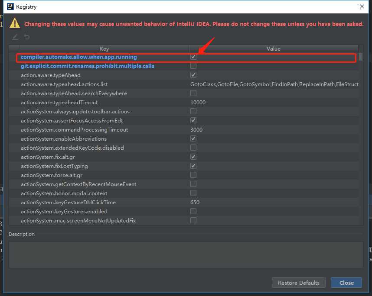Enable actionSystem.honor.modal.context checkbox
Image resolution: width=372 pixels, height=296 pixels.
point(193,193)
